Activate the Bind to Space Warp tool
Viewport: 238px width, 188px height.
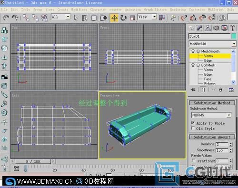pyautogui.click(x=45, y=18)
